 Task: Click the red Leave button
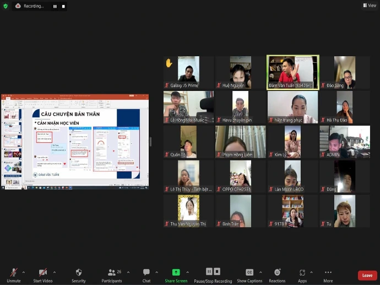coord(367,275)
